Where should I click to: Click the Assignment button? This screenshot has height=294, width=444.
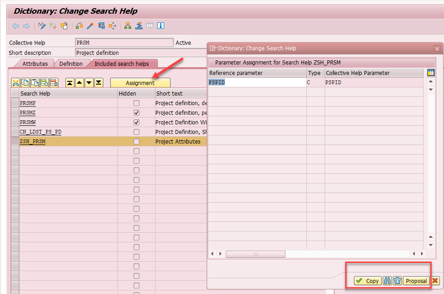(x=140, y=83)
